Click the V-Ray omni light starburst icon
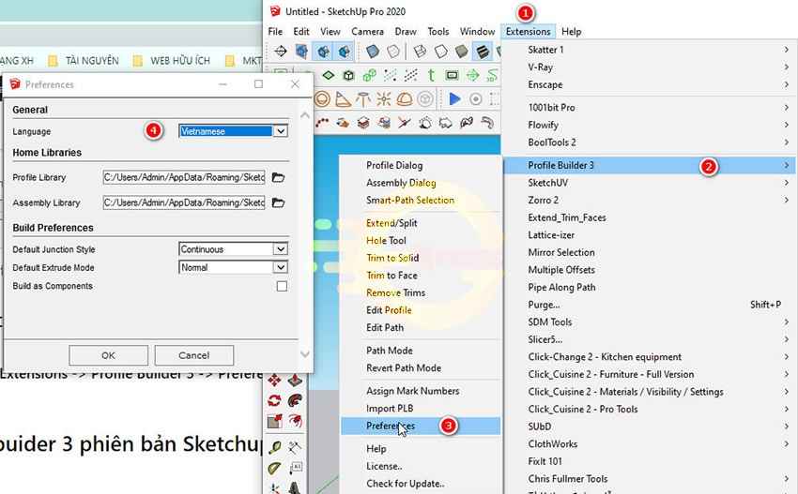 pyautogui.click(x=384, y=99)
